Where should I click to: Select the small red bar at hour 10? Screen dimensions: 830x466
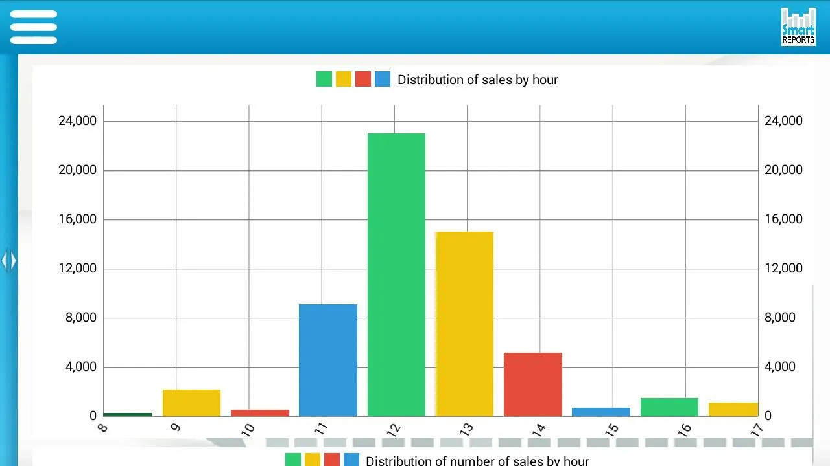pos(260,412)
